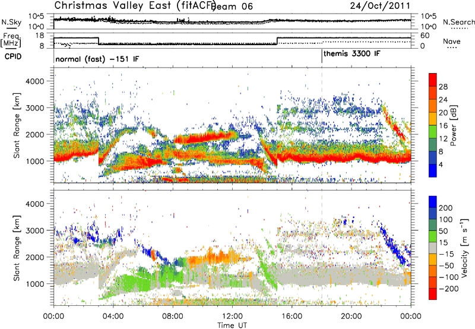
Task: Click the 60 tick beside Nave
Action: (425, 36)
